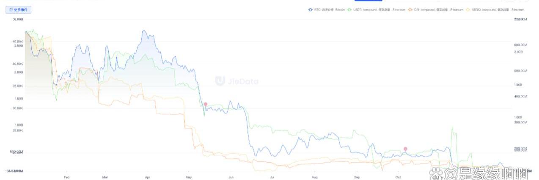Click the pink event marker in May
Viewport: 539px width, 180px height.
click(206, 104)
